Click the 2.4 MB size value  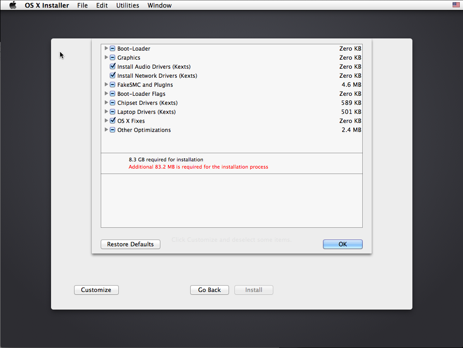(351, 130)
